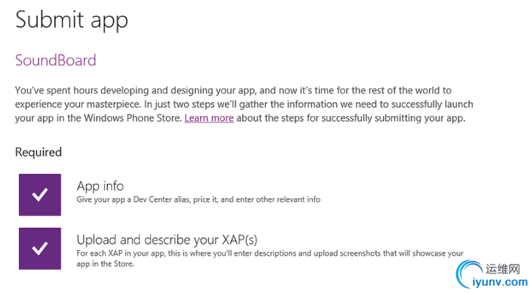This screenshot has height=294, width=532.
Task: Click the Submit app page heading
Action: [72, 20]
